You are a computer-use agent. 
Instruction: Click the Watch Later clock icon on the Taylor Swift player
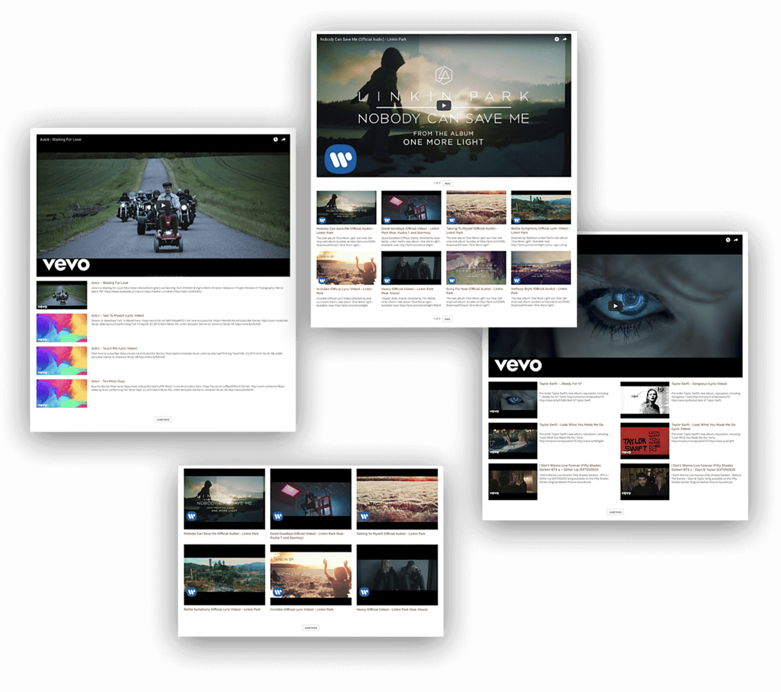728,240
